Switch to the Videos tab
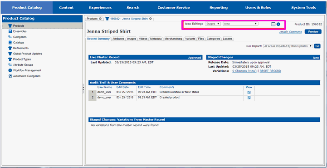 tap(143, 39)
